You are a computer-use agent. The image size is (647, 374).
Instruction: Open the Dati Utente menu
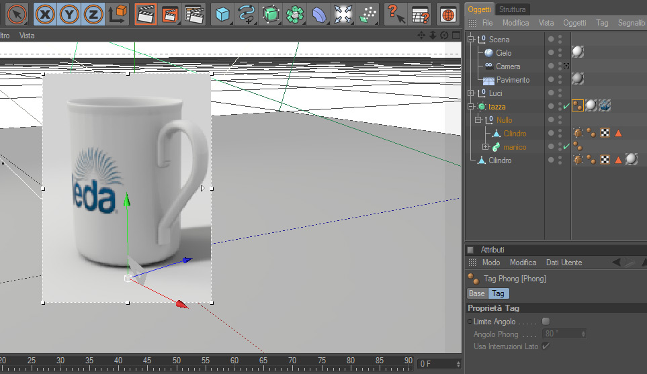[564, 263]
